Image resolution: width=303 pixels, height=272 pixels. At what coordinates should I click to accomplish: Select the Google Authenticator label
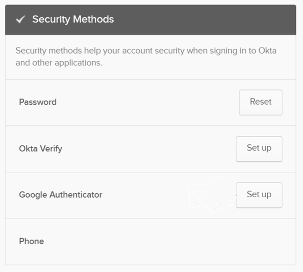coord(61,195)
